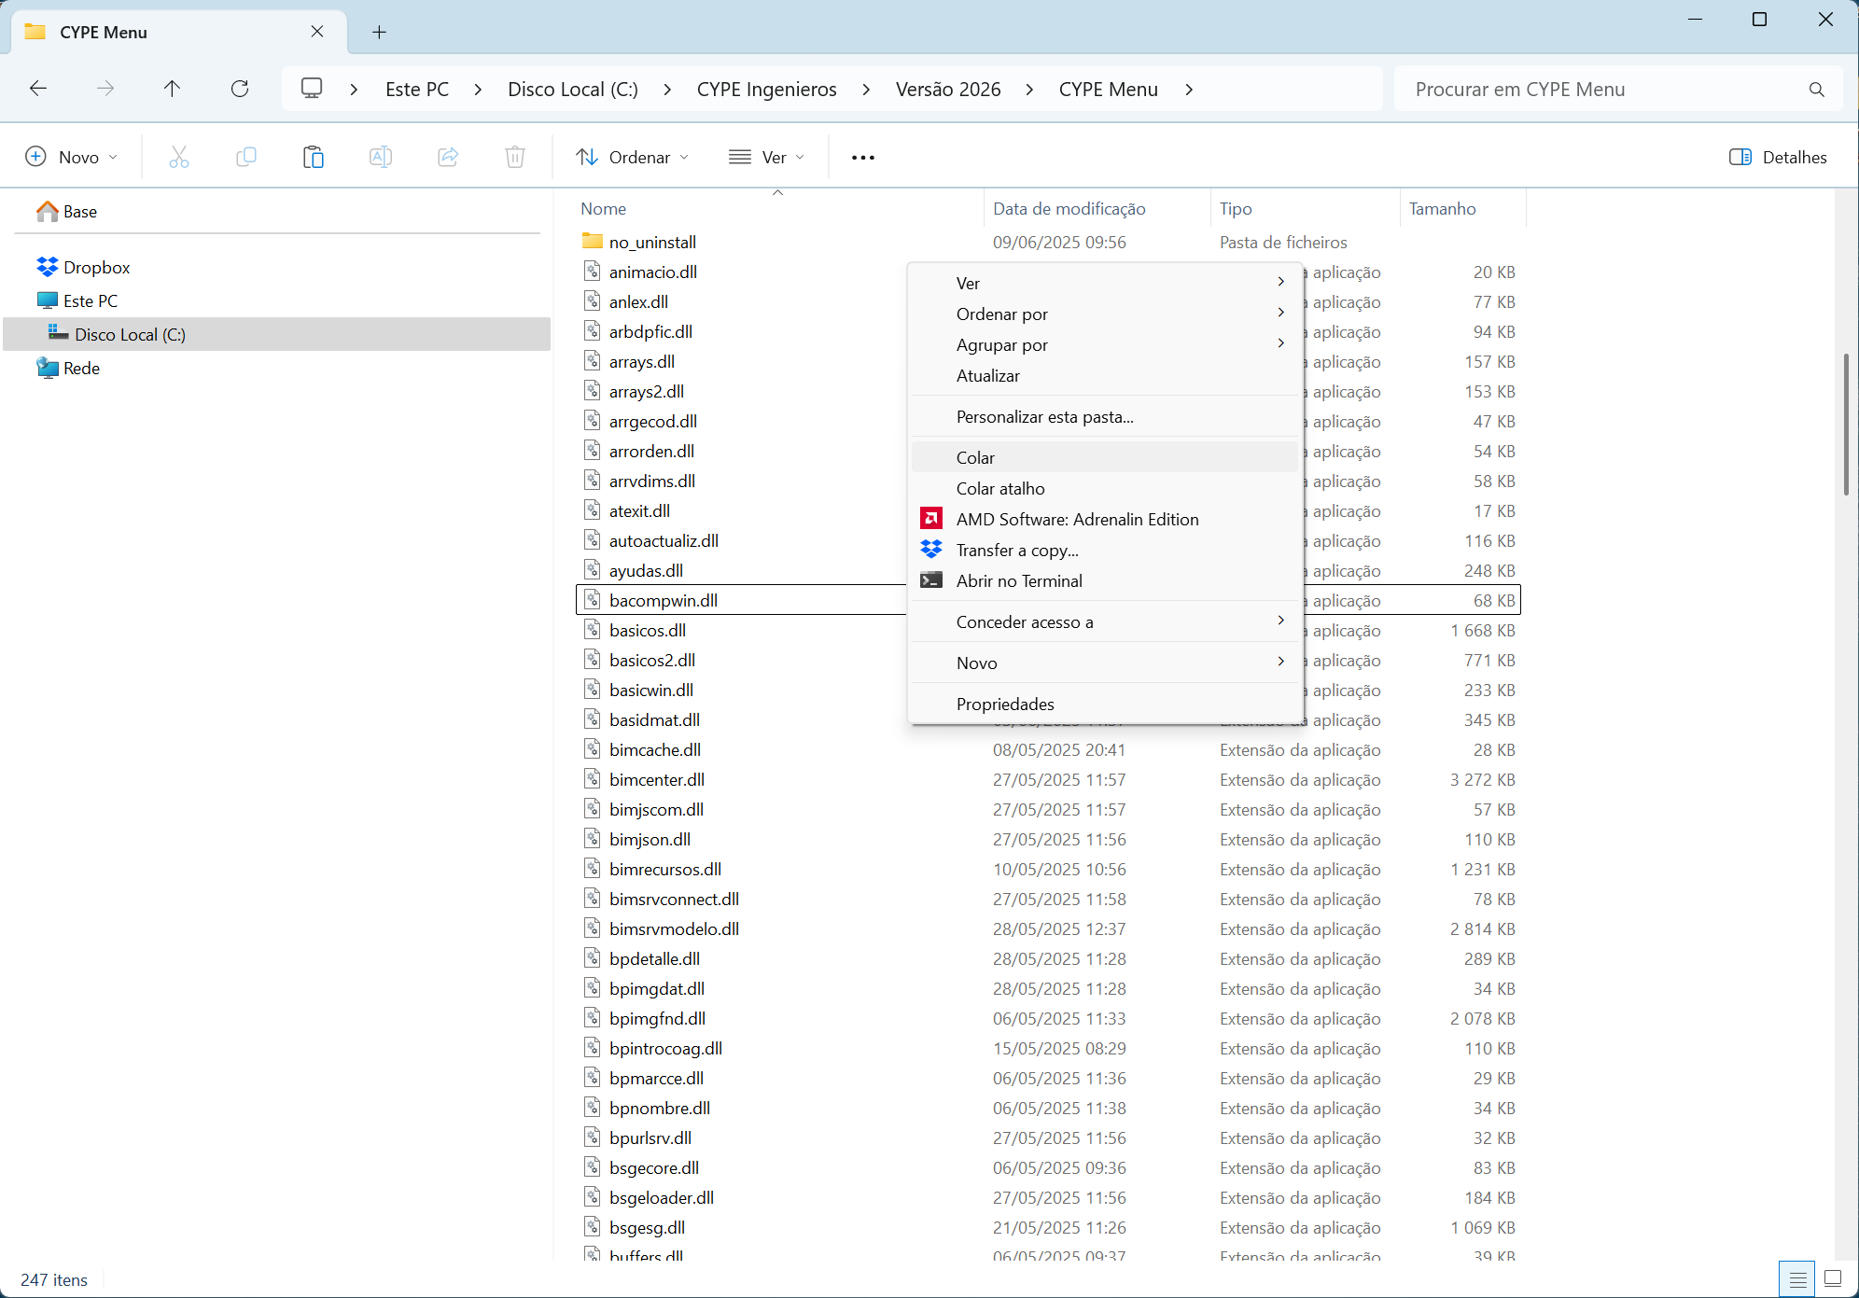Viewport: 1859px width, 1298px height.
Task: Open the Novo dropdown in toolbar
Action: click(72, 157)
